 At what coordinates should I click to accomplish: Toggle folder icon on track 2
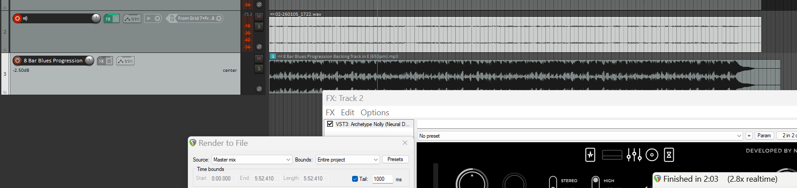5,50
